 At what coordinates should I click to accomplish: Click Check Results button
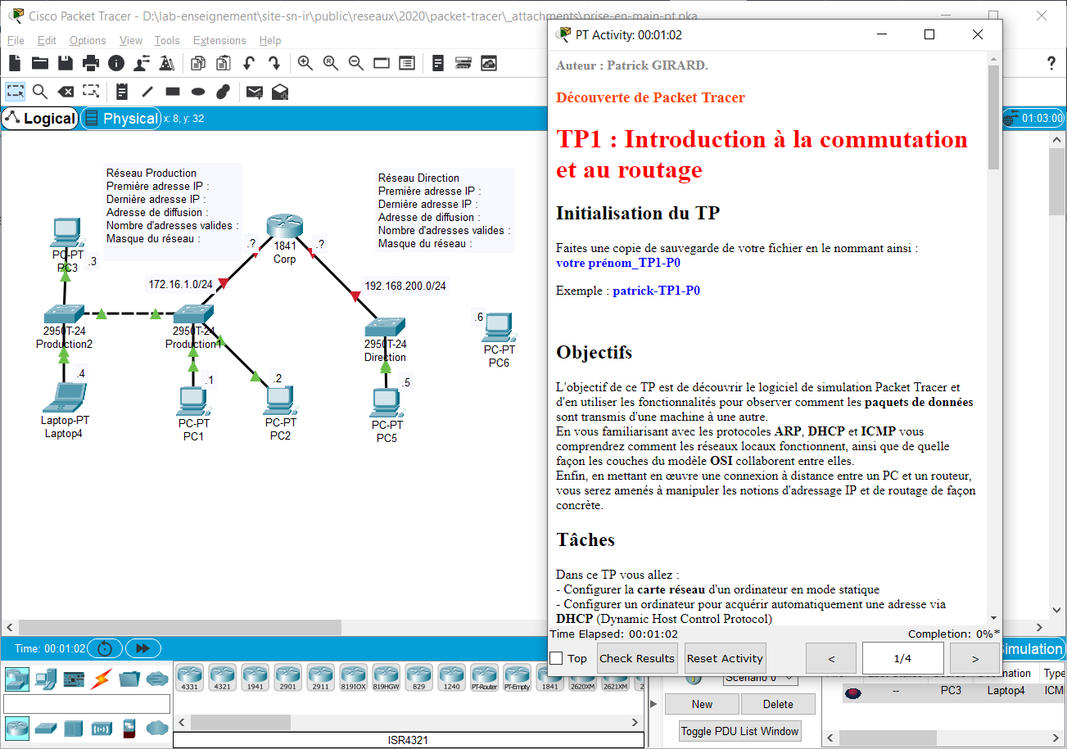click(637, 658)
